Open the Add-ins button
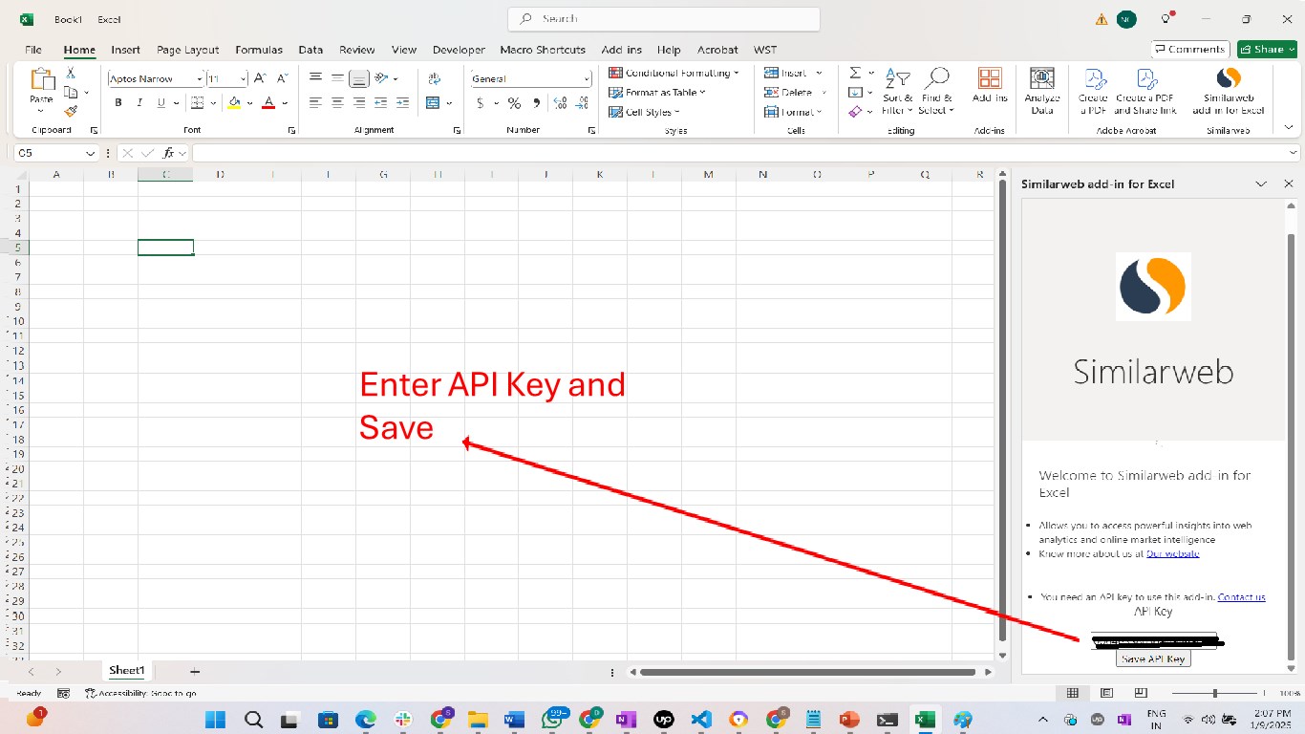This screenshot has height=734, width=1305. [990, 86]
